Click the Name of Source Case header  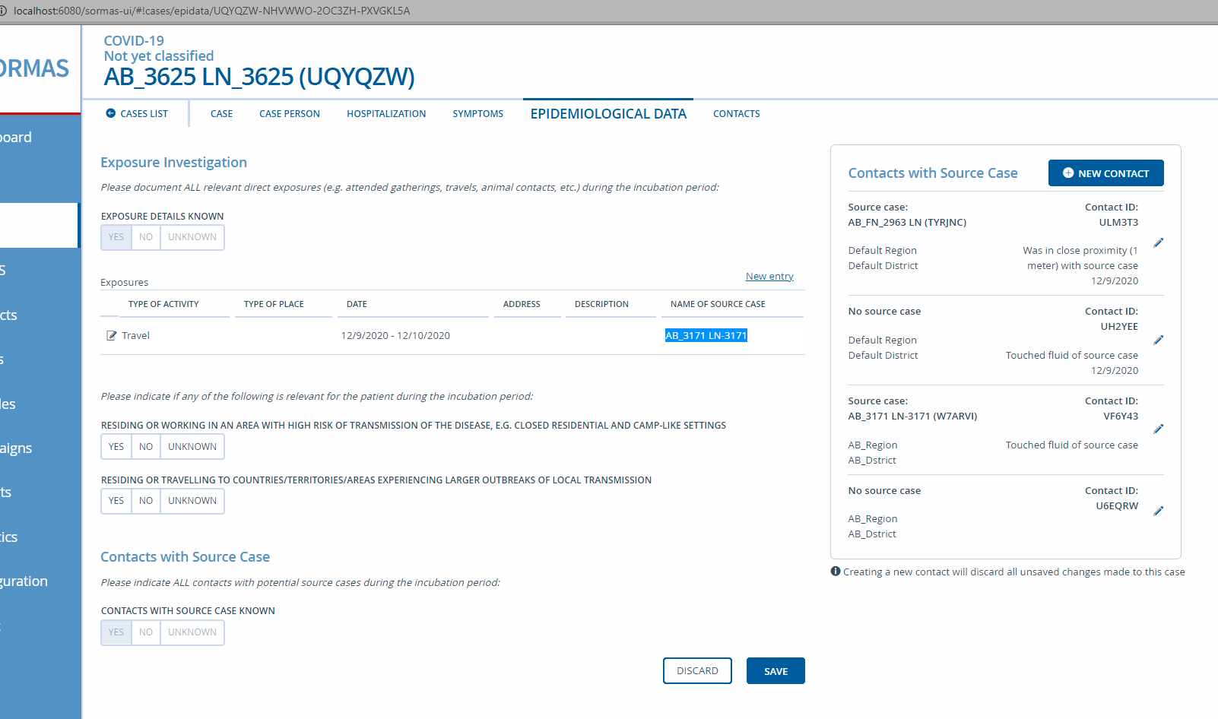pos(718,304)
